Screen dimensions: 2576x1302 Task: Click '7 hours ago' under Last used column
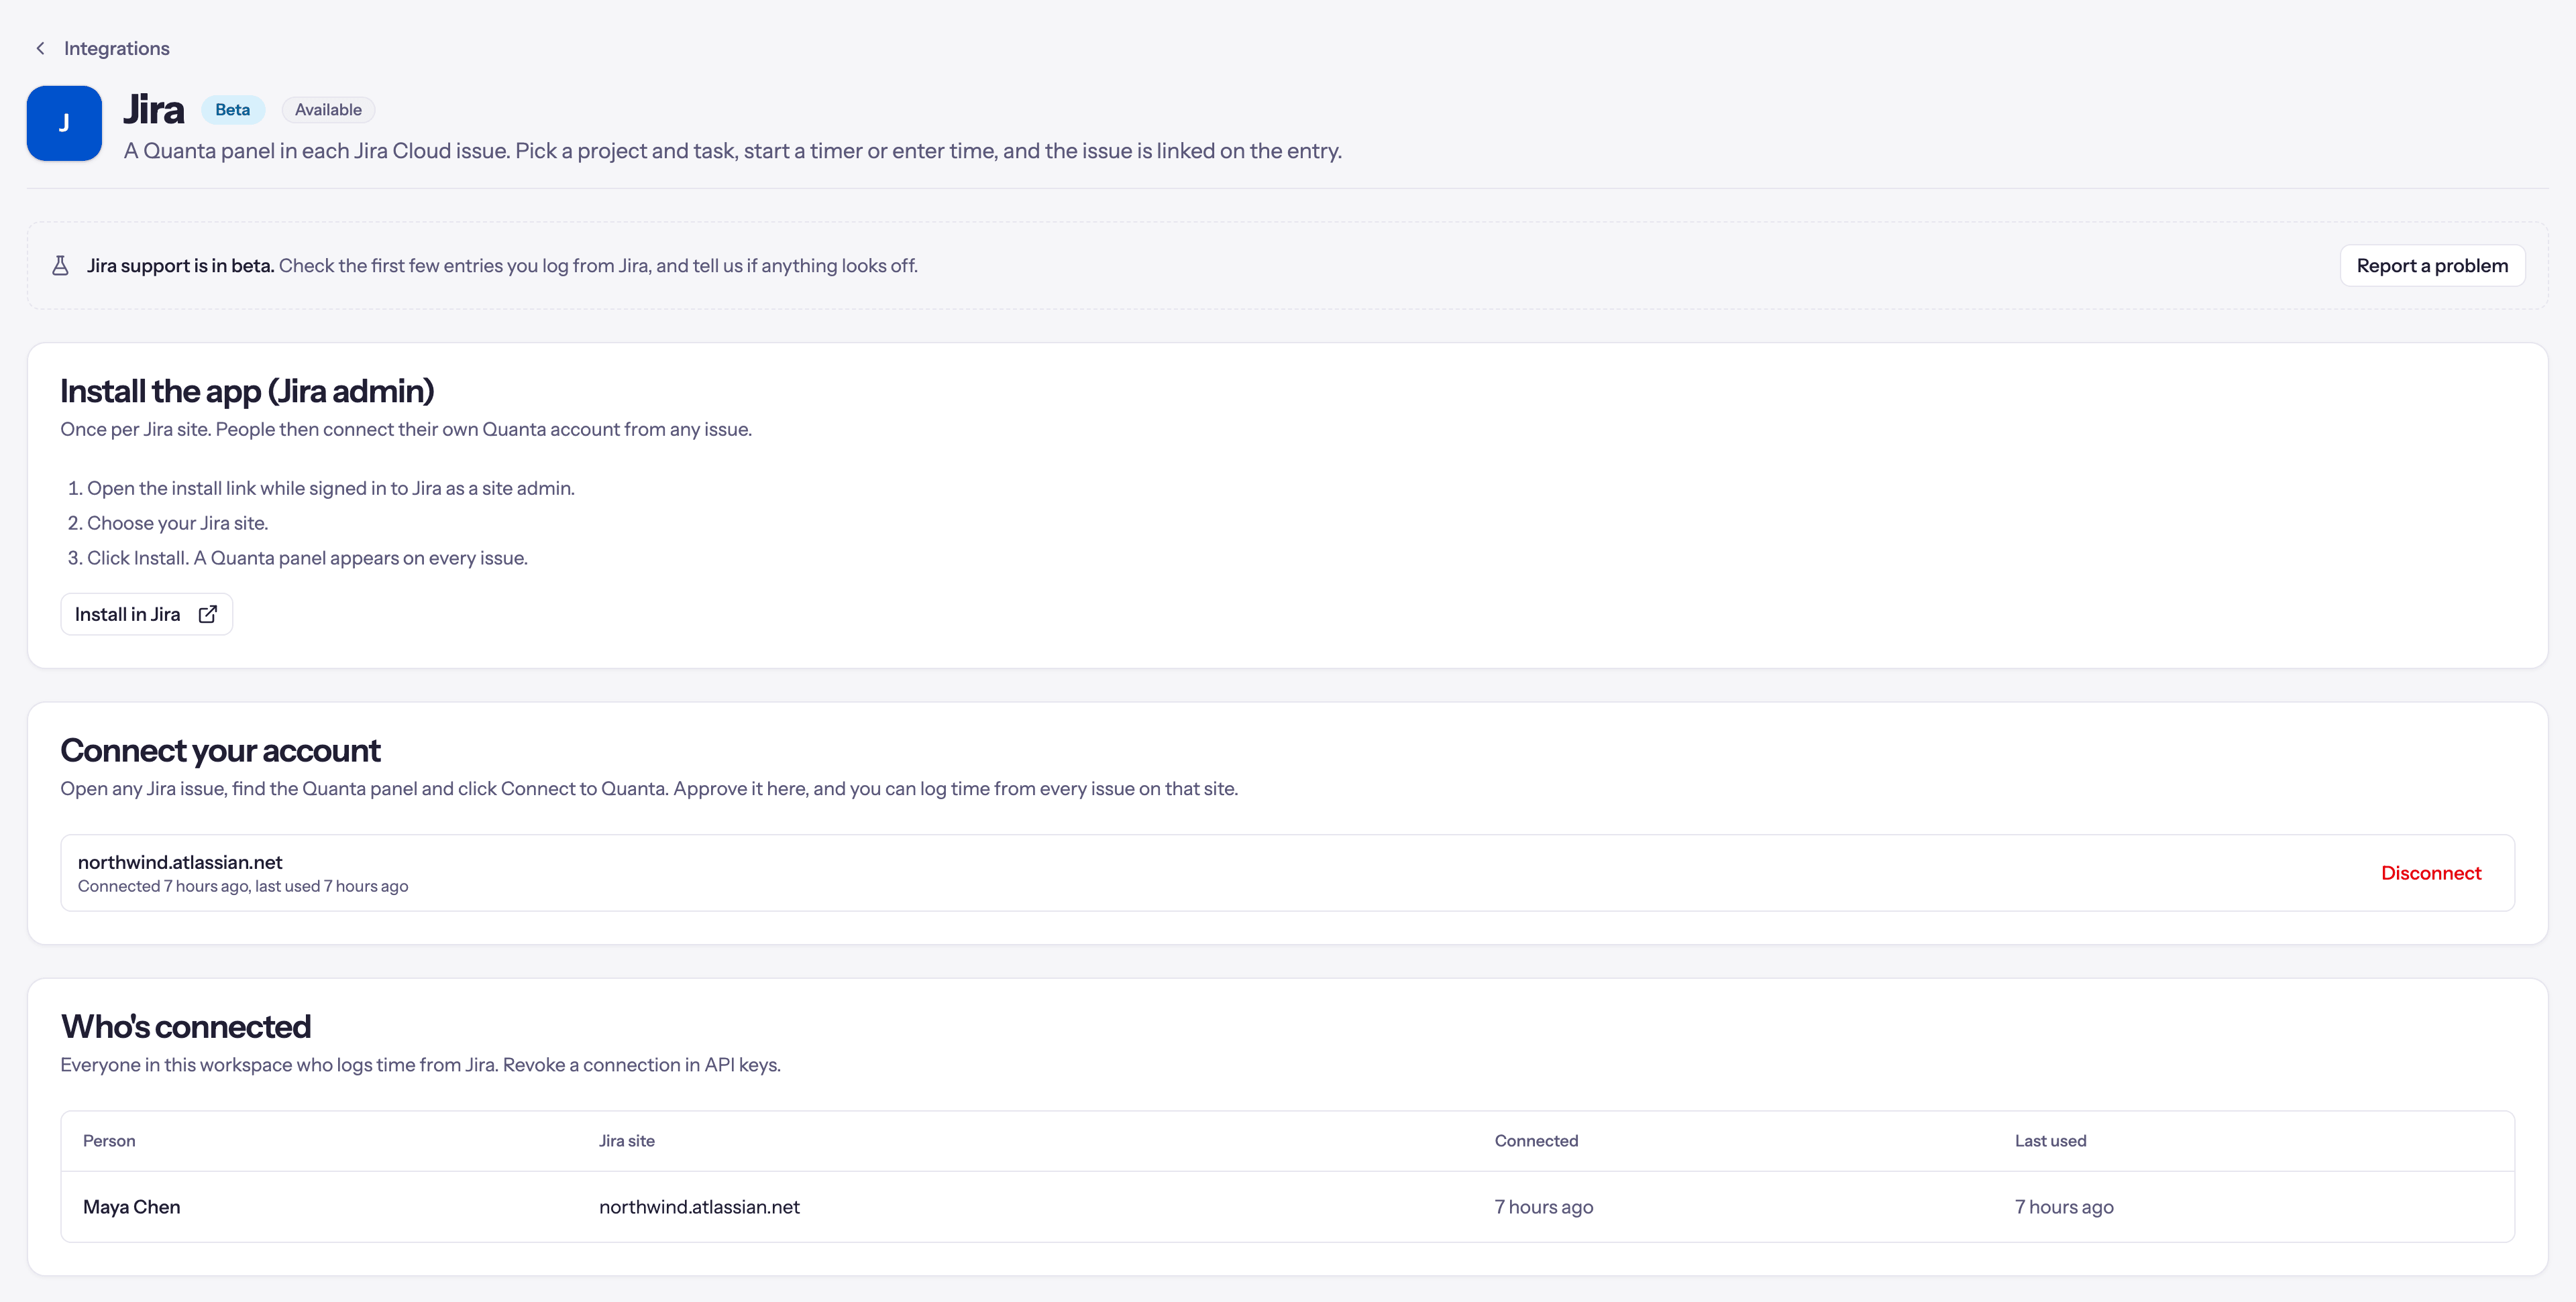(2064, 1207)
